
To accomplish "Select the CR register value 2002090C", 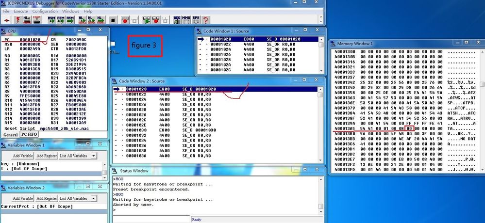I will tap(76, 40).
